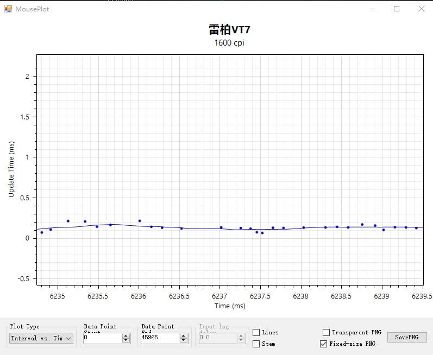
Task: Decrease Data Point End with down arrow
Action: (184, 340)
